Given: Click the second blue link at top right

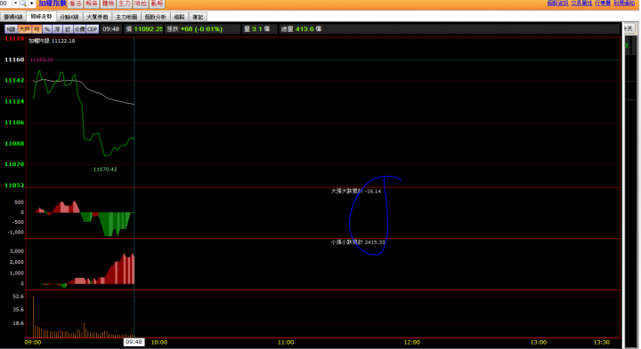Looking at the screenshot, I should [581, 4].
